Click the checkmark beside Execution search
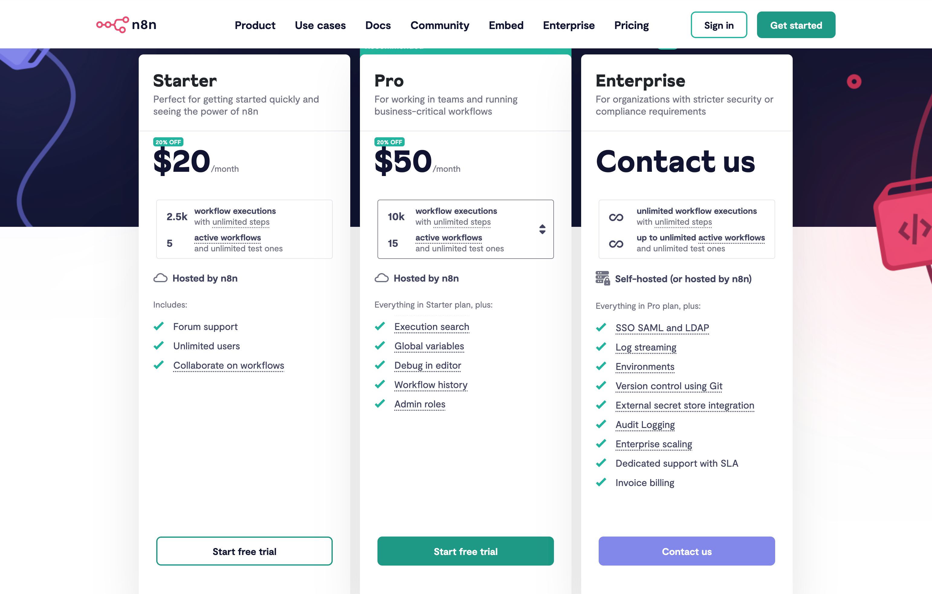Image resolution: width=932 pixels, height=594 pixels. click(x=380, y=326)
